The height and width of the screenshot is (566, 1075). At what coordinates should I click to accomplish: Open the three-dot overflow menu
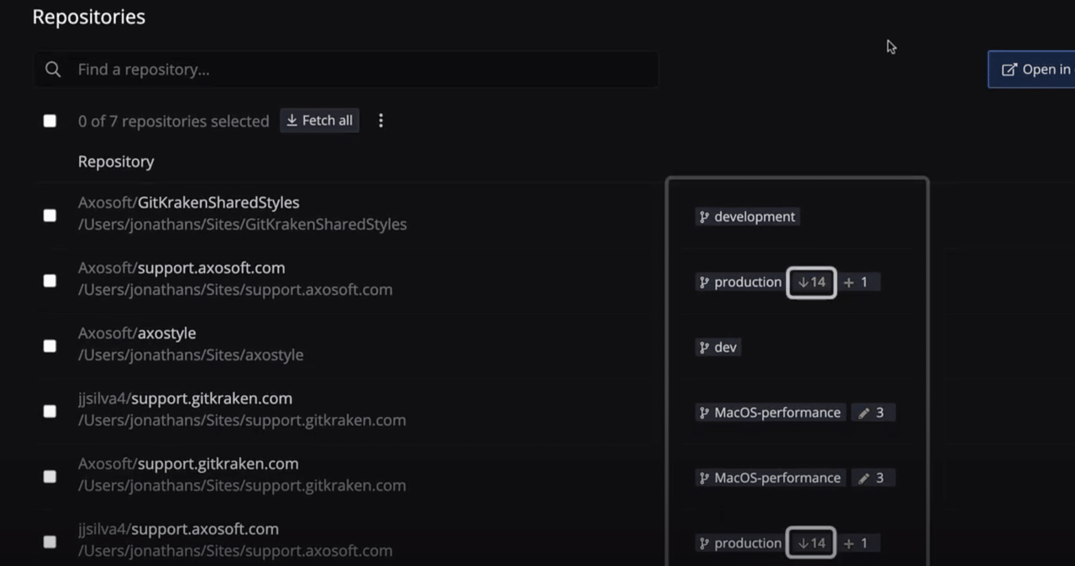[381, 121]
